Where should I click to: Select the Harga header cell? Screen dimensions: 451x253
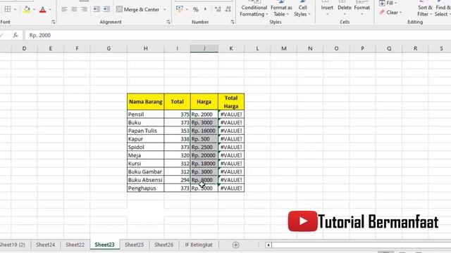(204, 101)
